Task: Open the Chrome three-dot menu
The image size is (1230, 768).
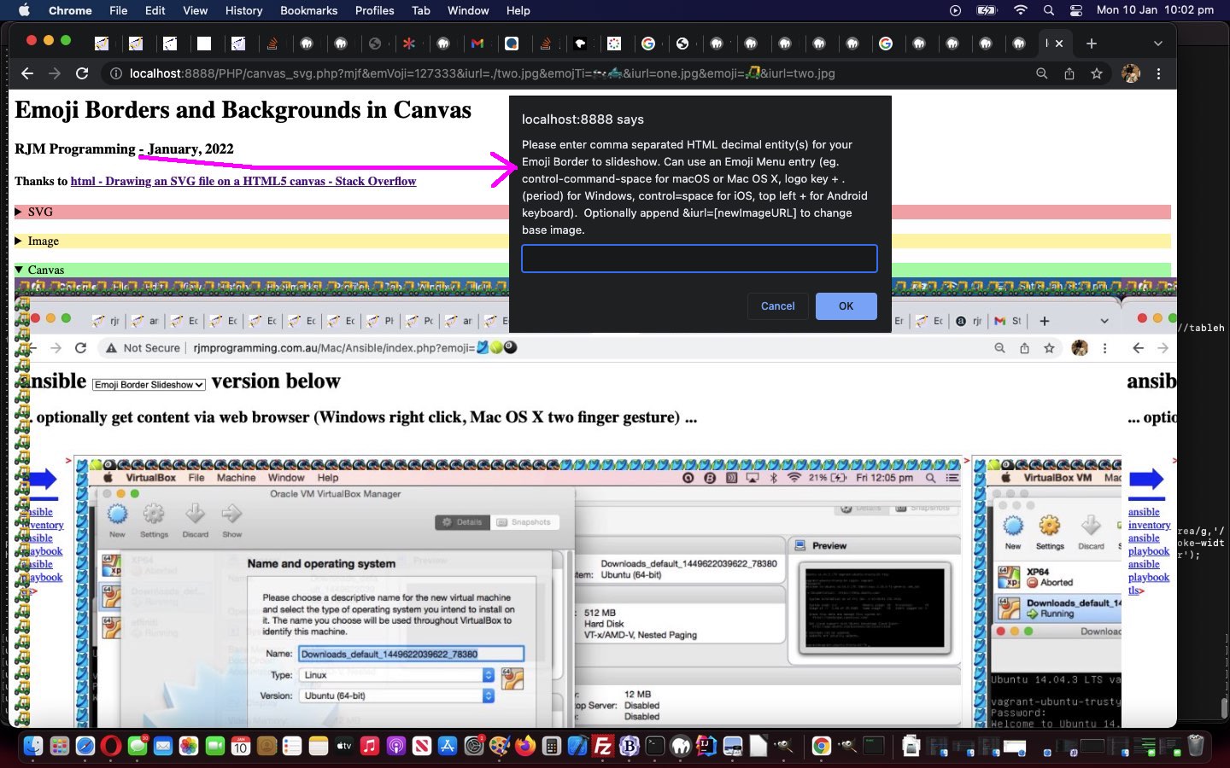Action: coord(1158,73)
